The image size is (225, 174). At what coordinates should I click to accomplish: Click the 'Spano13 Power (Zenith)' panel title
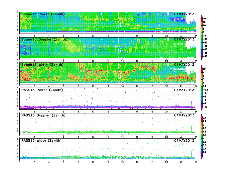43,14
